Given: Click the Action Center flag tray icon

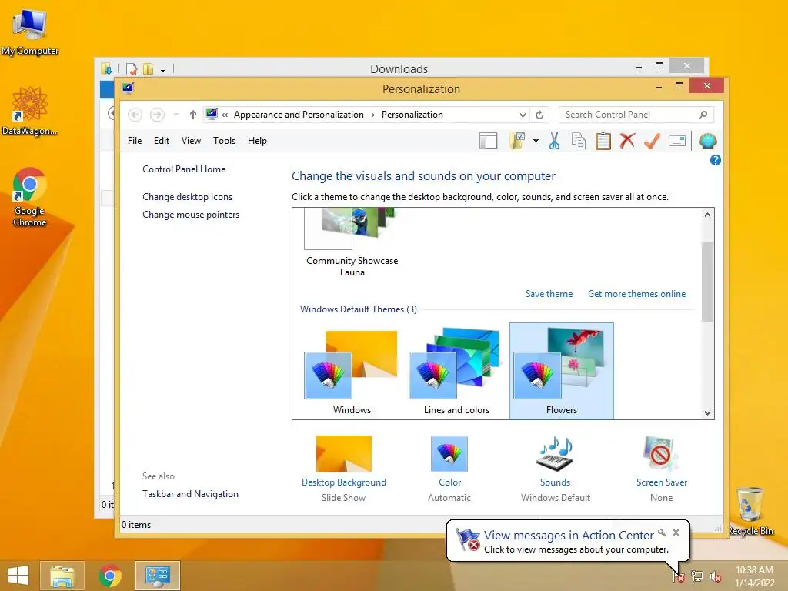Looking at the screenshot, I should [x=679, y=576].
